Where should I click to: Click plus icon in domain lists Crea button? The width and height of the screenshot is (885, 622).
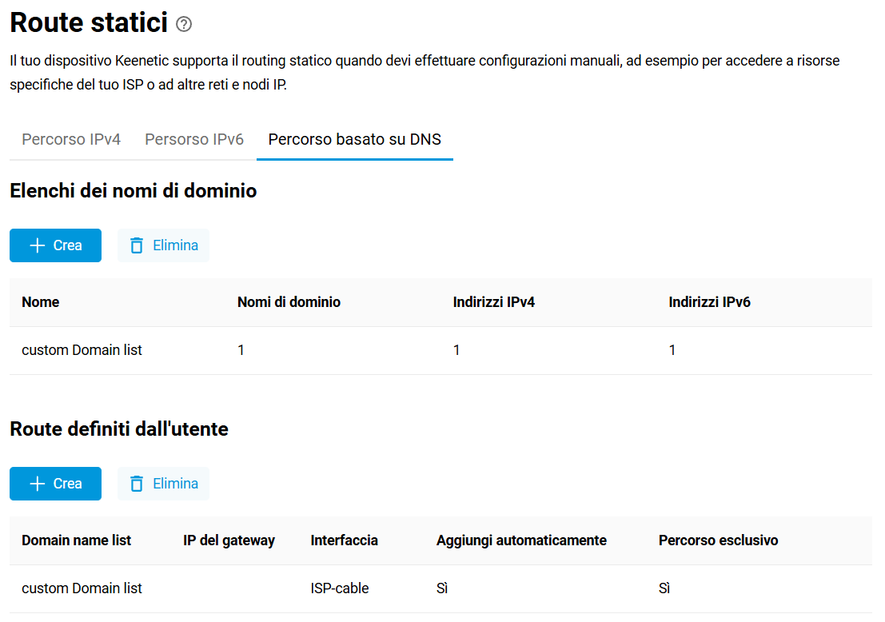37,245
